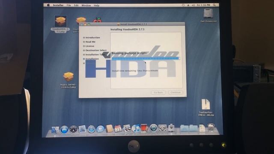Click 'Install time remaining' text
The width and height of the screenshot is (274, 154).
pos(135,71)
